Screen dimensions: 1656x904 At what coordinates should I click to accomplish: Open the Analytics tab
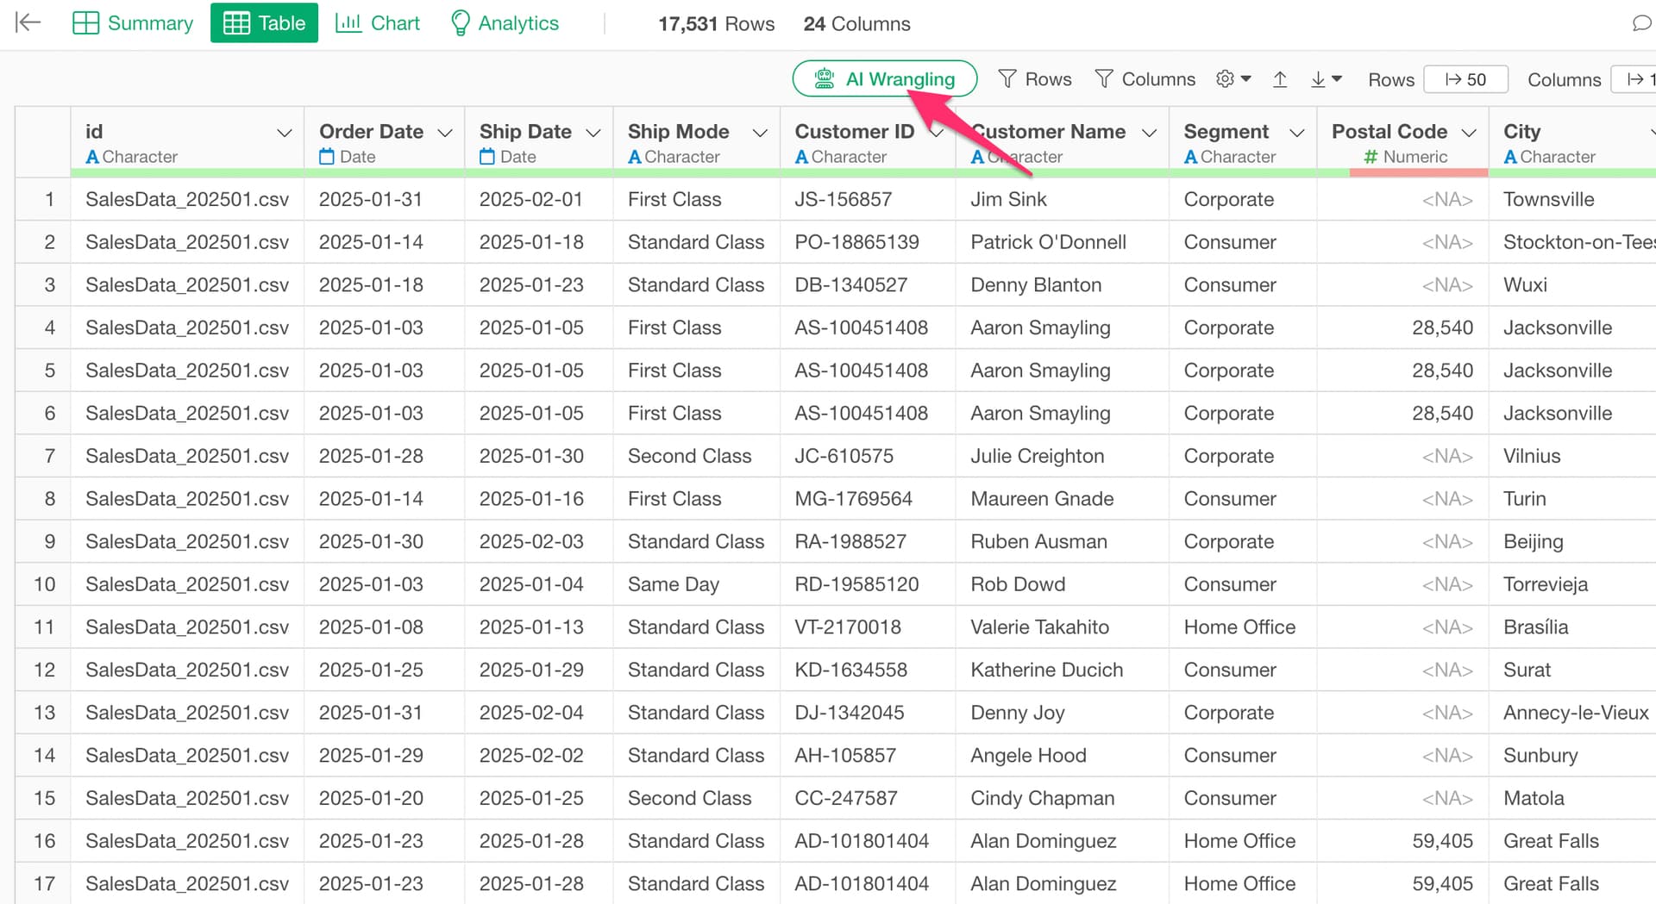pyautogui.click(x=505, y=23)
